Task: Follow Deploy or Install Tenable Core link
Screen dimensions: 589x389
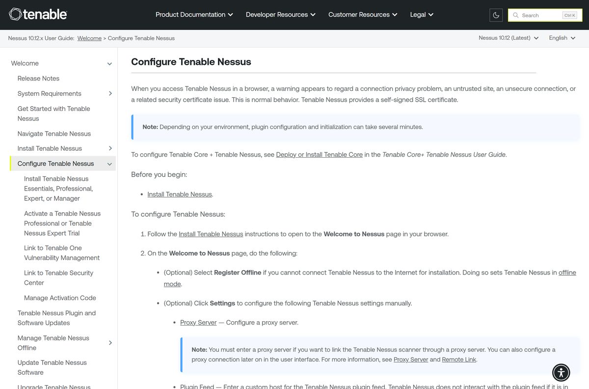Action: click(319, 155)
